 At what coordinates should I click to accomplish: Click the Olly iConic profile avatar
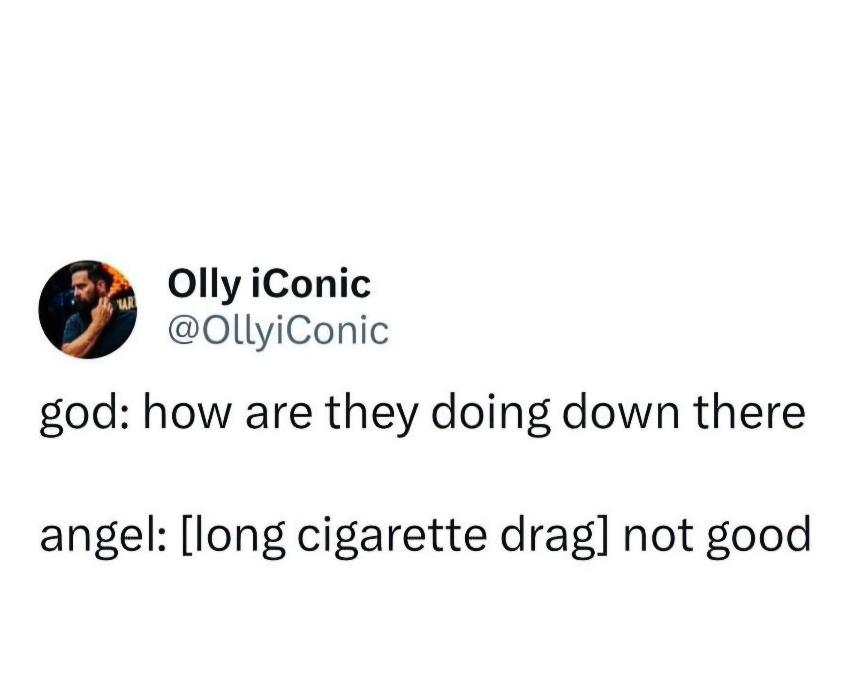[87, 309]
